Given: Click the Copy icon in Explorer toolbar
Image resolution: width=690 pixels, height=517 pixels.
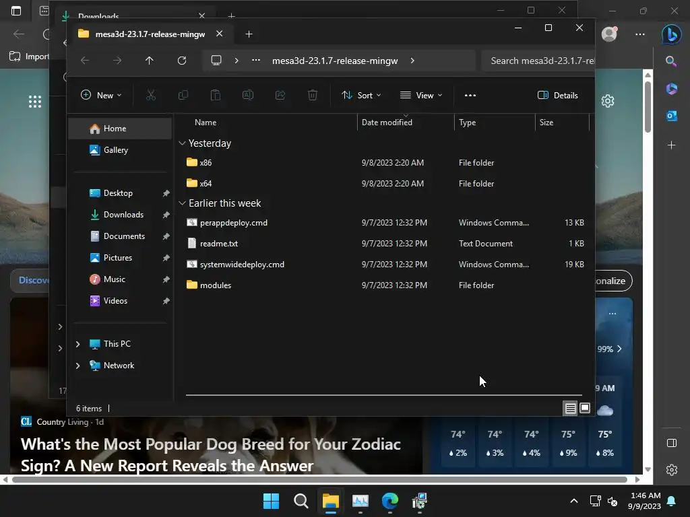Looking at the screenshot, I should tap(183, 95).
